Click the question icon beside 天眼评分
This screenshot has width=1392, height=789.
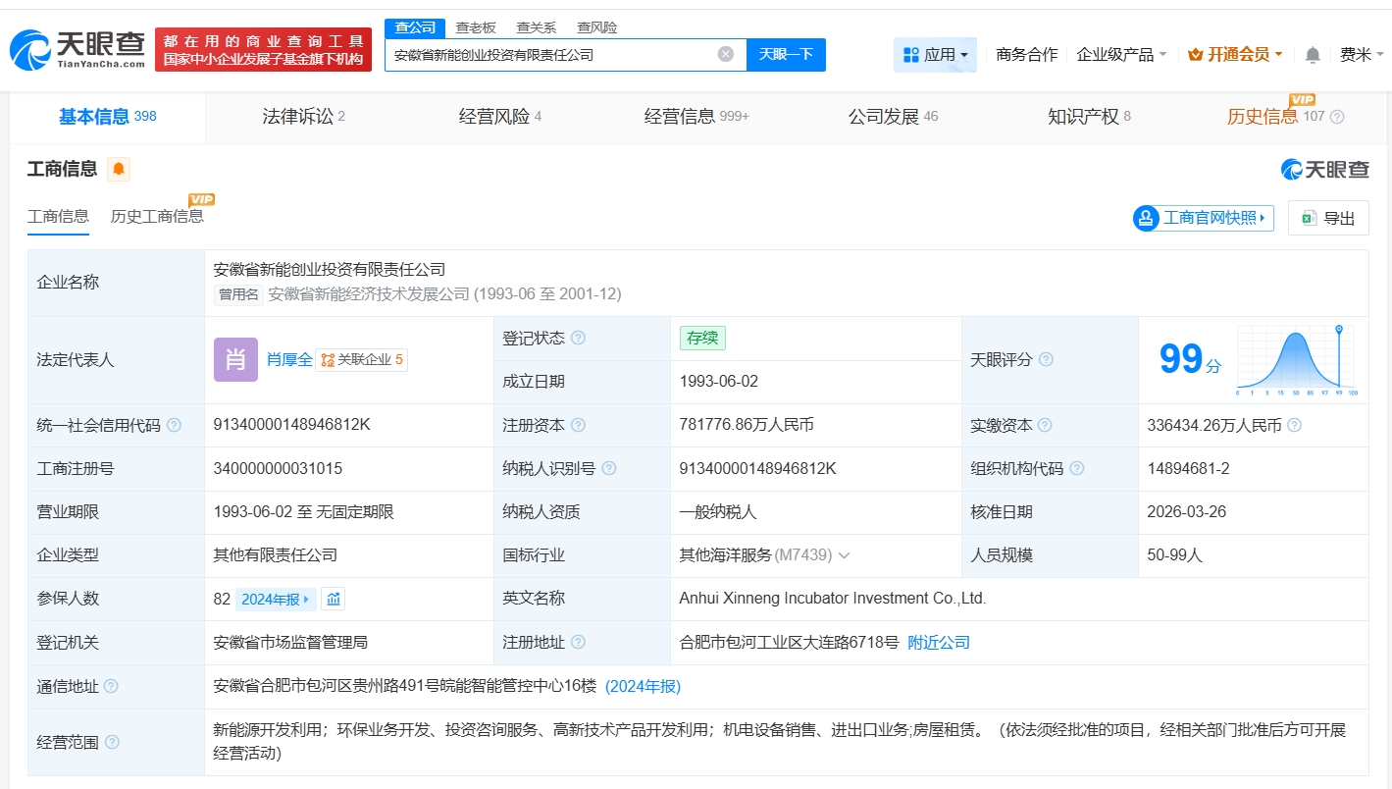[1046, 360]
